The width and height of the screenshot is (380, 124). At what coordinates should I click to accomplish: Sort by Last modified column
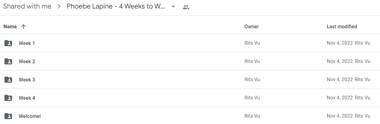[x=342, y=27]
